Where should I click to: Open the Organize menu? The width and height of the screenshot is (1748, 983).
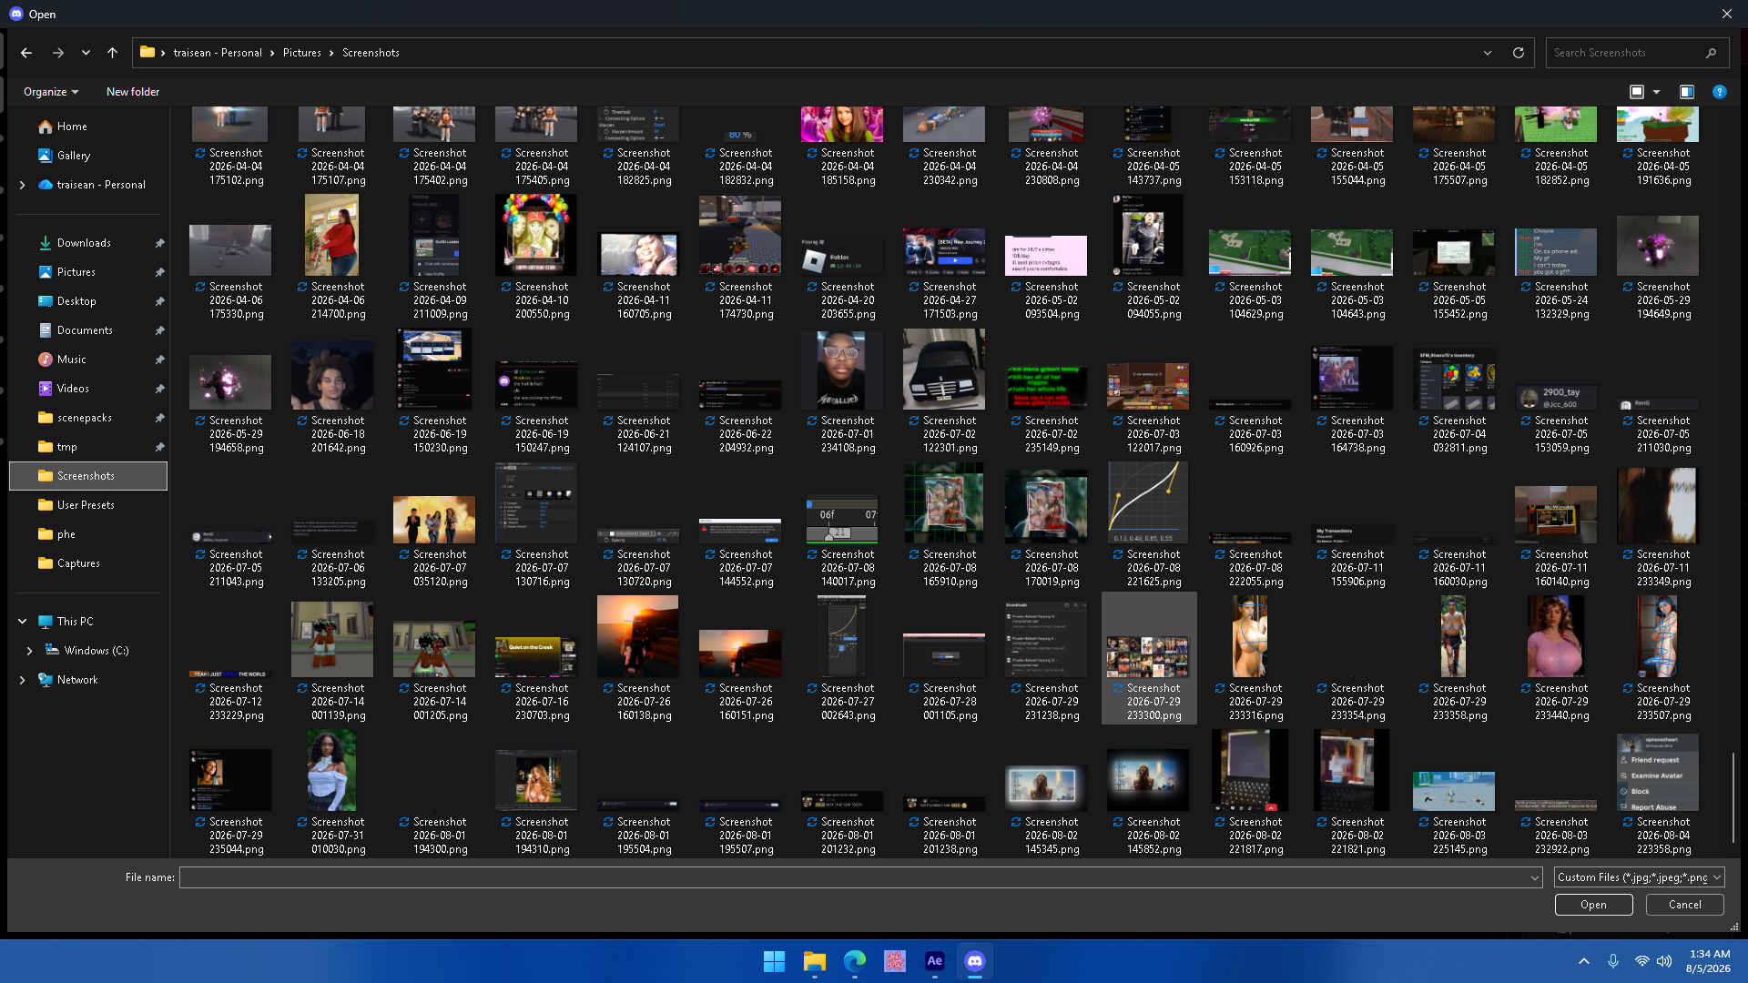tap(51, 92)
